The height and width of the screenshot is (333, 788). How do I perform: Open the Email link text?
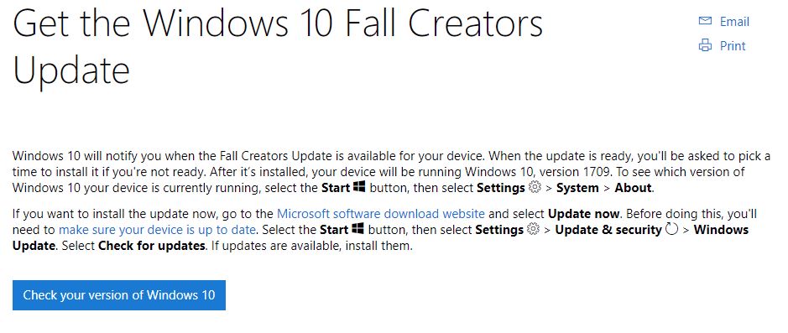click(x=734, y=22)
